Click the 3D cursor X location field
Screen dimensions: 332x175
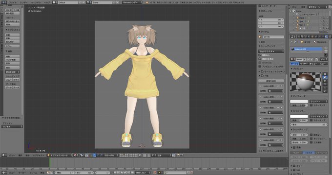pyautogui.click(x=271, y=19)
